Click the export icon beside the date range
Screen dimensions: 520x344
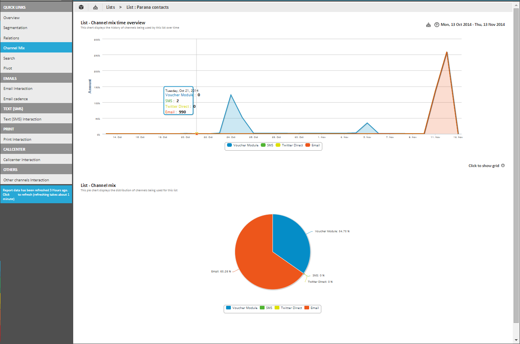tap(428, 25)
